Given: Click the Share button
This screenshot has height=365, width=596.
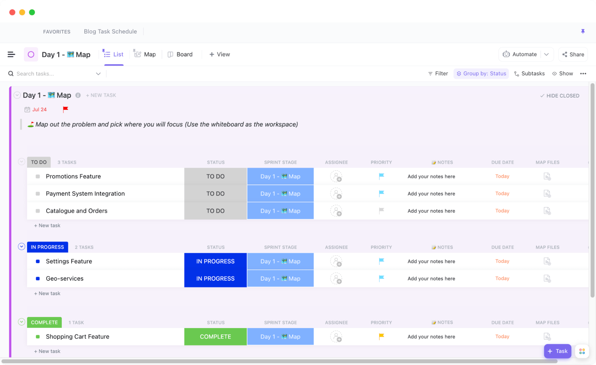Looking at the screenshot, I should [x=573, y=54].
